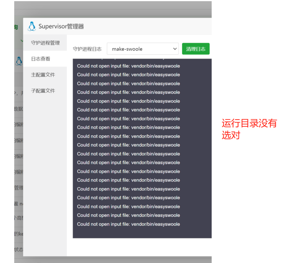
Task: Open the make-swoole process dropdown
Action: point(142,49)
